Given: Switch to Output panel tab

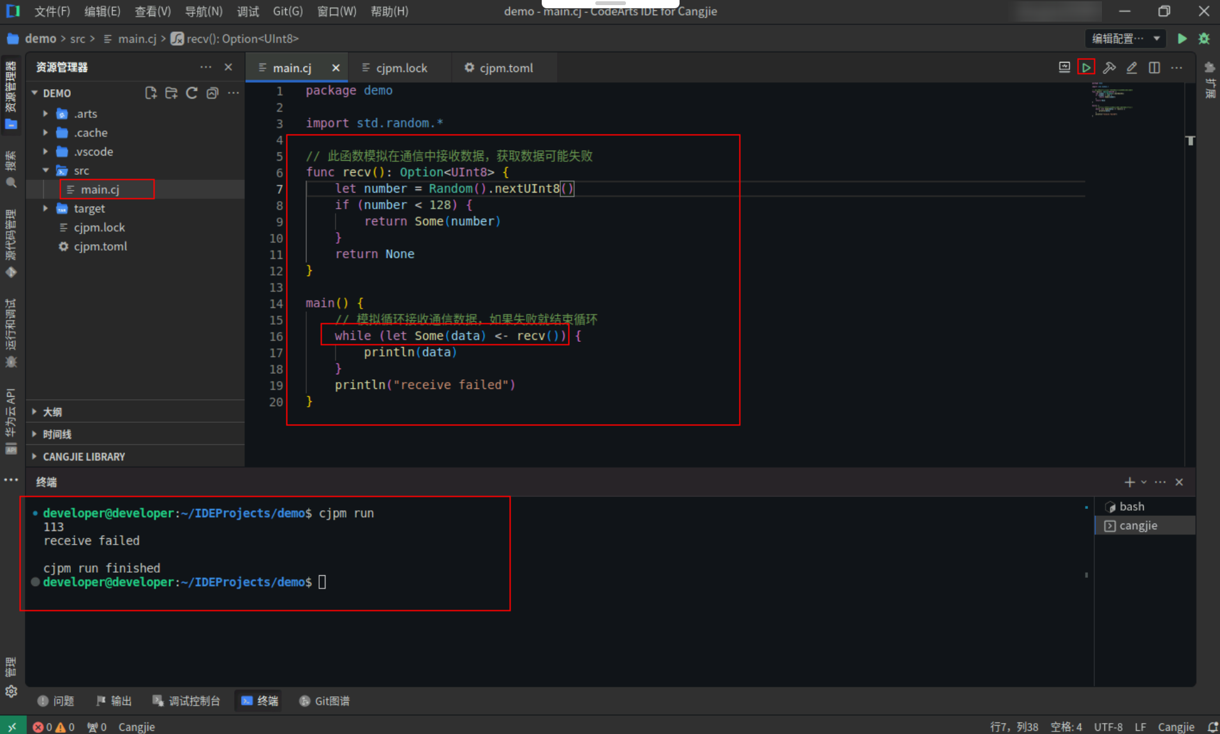Looking at the screenshot, I should coord(114,701).
